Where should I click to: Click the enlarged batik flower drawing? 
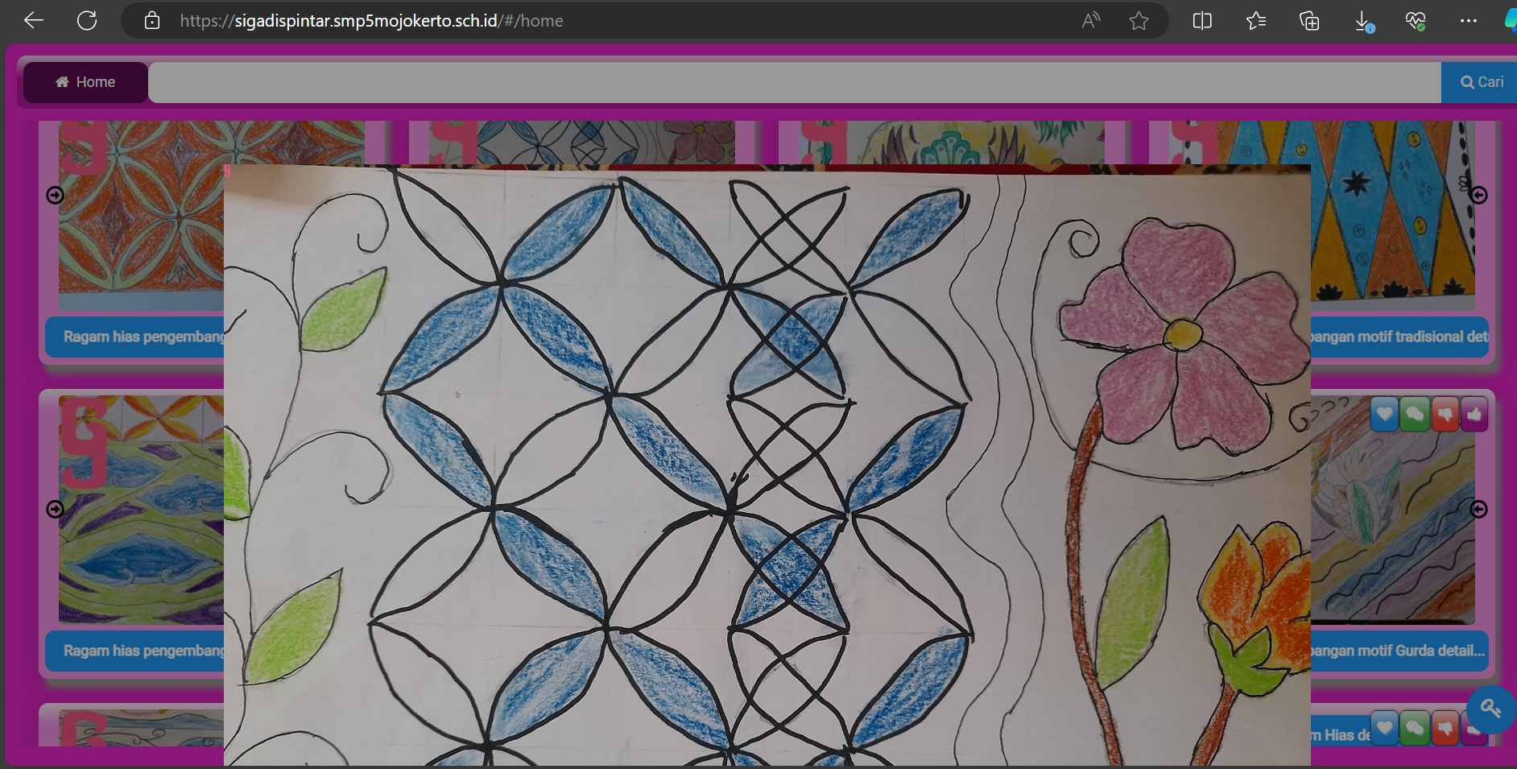[x=767, y=465]
